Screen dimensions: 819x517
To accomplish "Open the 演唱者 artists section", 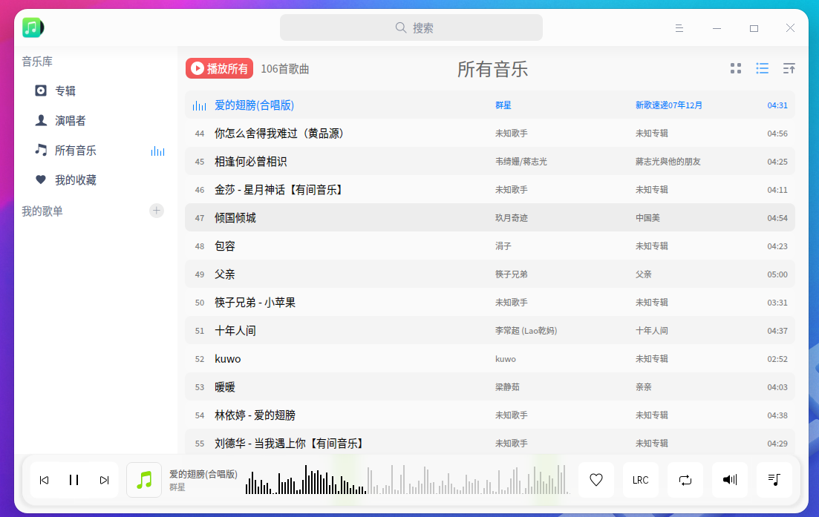I will coord(70,120).
